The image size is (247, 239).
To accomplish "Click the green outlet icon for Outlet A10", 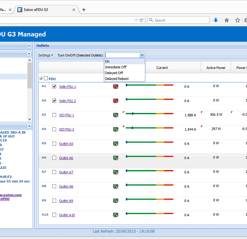I will [116, 215].
